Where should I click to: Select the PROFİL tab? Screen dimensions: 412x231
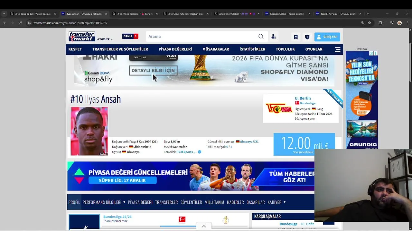(x=74, y=202)
